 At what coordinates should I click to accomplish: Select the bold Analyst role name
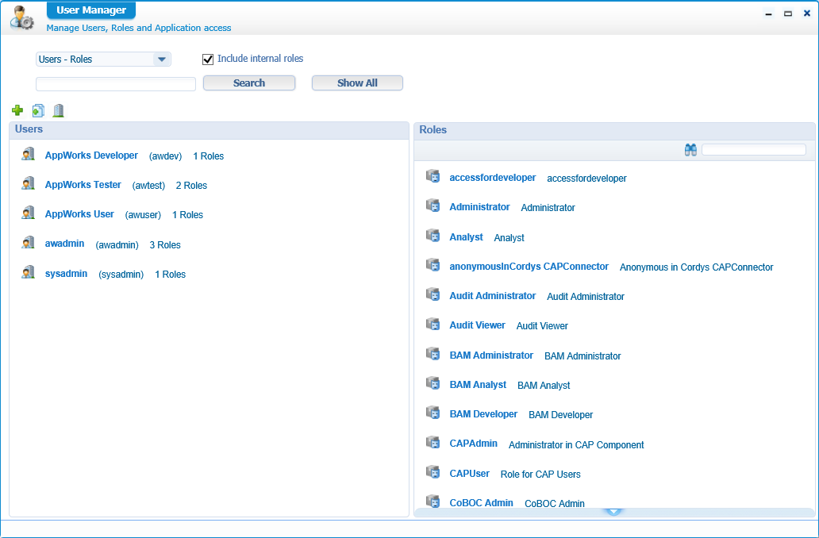(x=467, y=237)
